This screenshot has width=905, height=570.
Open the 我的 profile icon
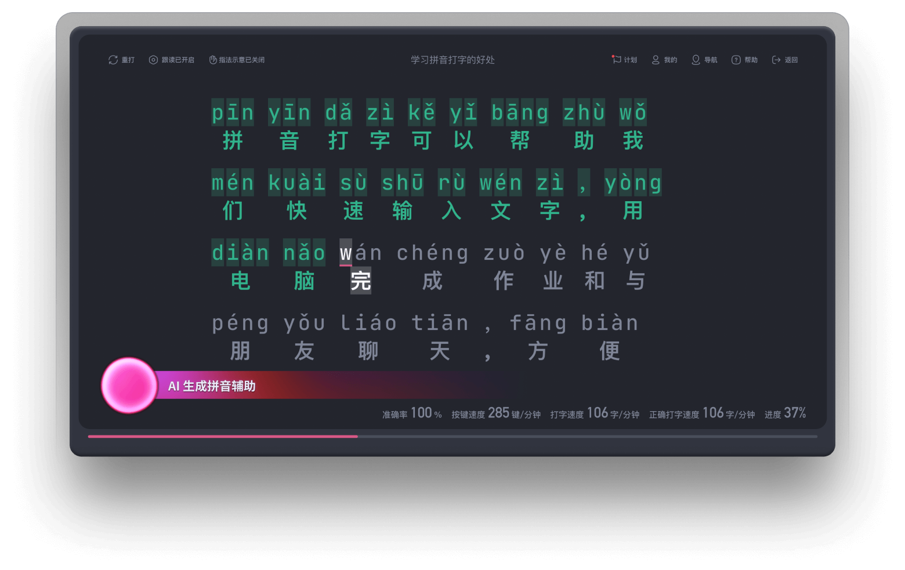pyautogui.click(x=656, y=60)
